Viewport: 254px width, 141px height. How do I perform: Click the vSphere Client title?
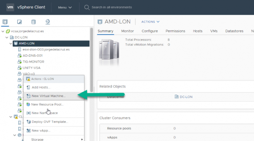pos(31,7)
